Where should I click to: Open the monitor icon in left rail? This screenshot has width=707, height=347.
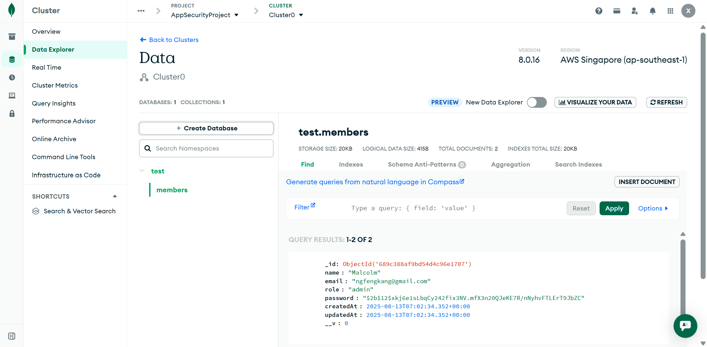pyautogui.click(x=12, y=96)
